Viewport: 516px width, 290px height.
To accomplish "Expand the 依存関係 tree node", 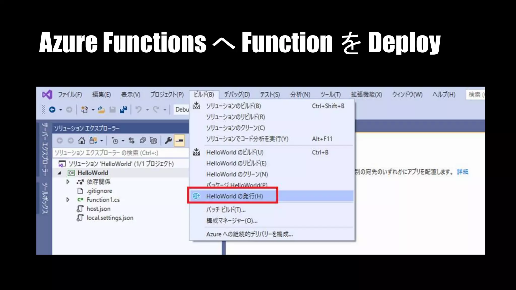I will tap(68, 182).
